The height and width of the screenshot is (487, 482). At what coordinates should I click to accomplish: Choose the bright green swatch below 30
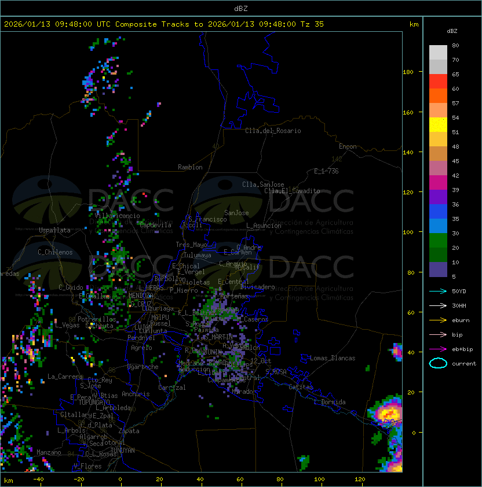438,240
